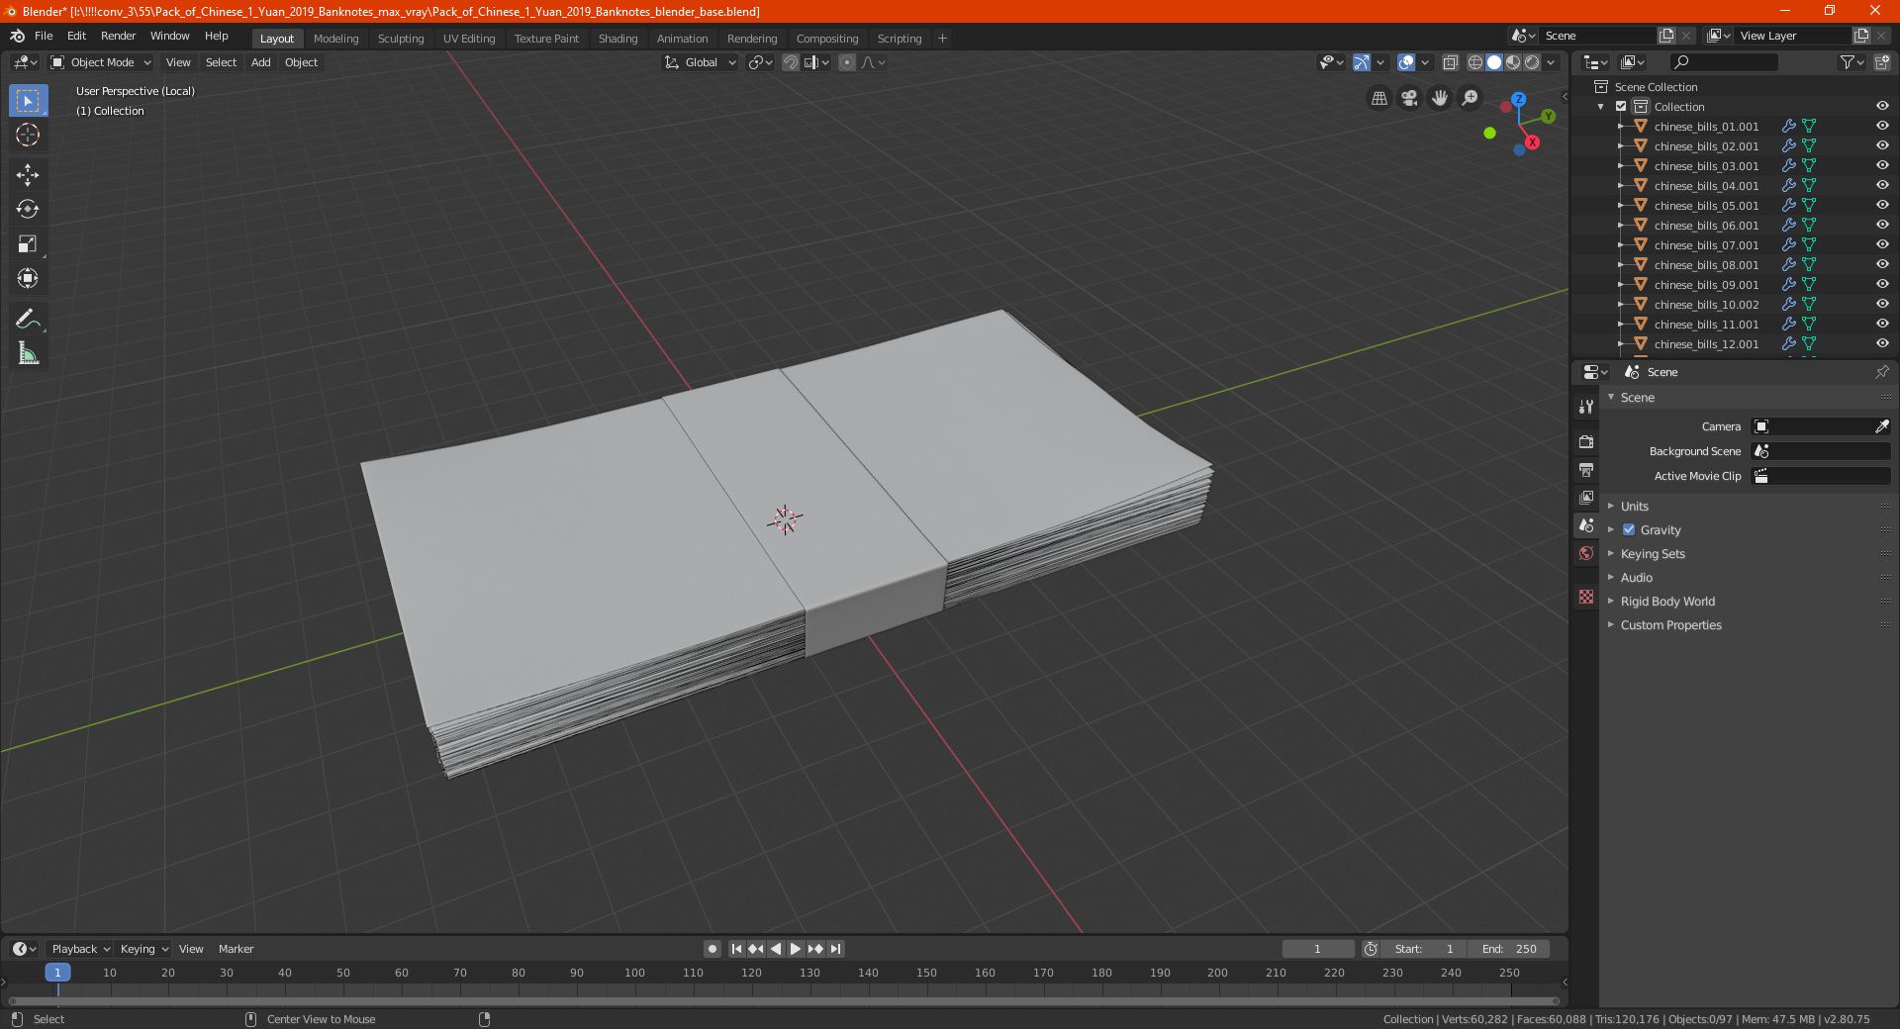Switch to the Scripting workspace tab
The image size is (1900, 1029).
coord(899,39)
